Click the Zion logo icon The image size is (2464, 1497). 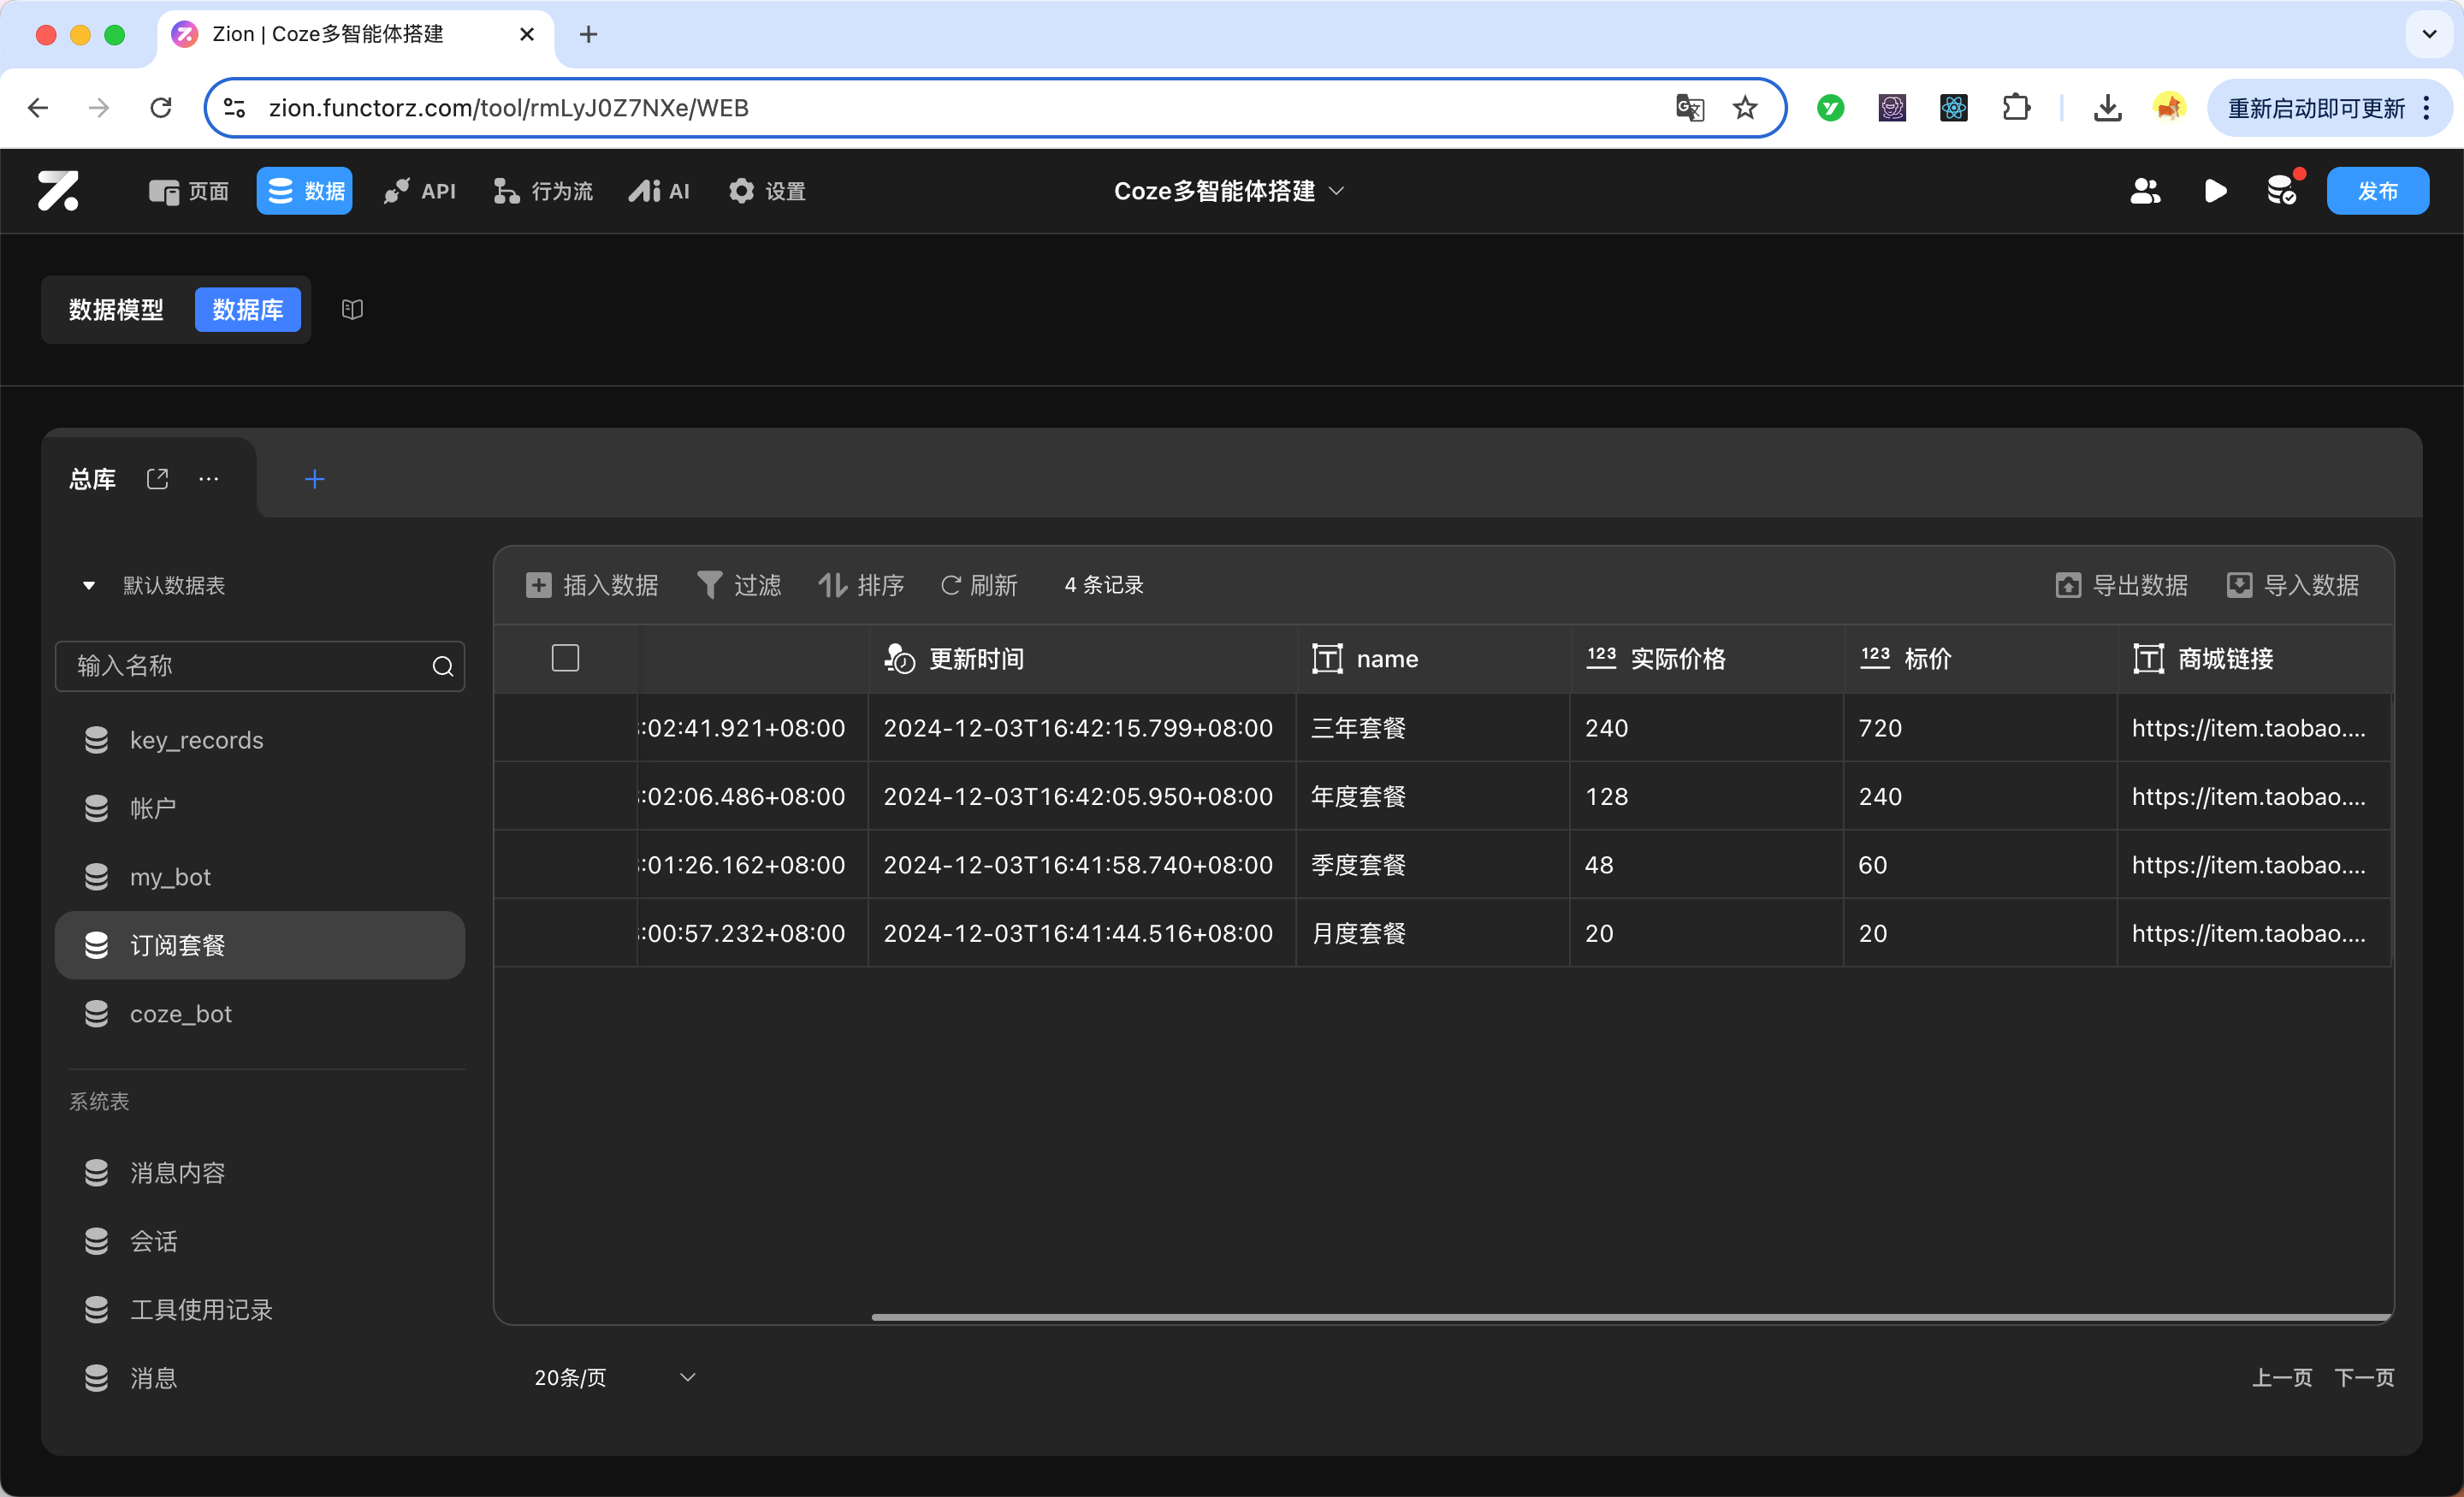[58, 190]
